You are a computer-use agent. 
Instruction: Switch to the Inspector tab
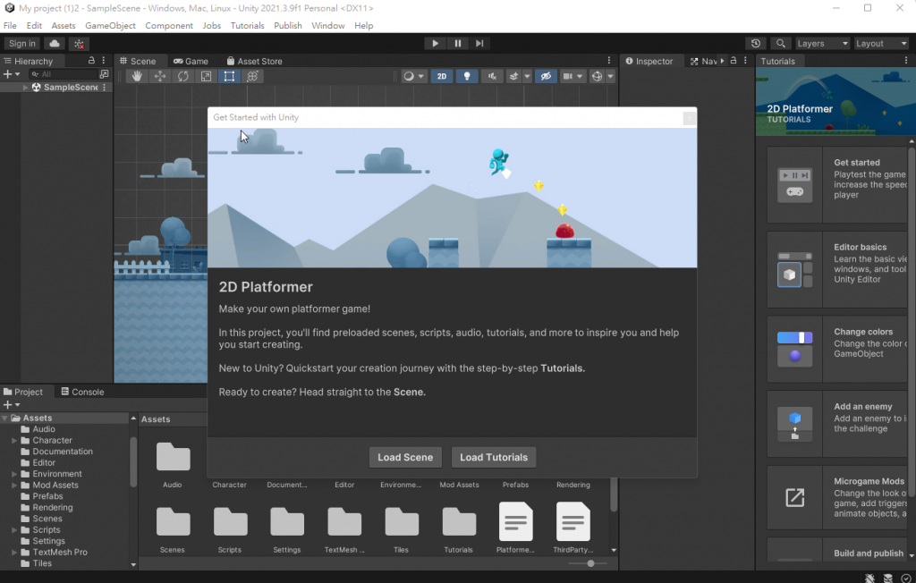pyautogui.click(x=649, y=62)
